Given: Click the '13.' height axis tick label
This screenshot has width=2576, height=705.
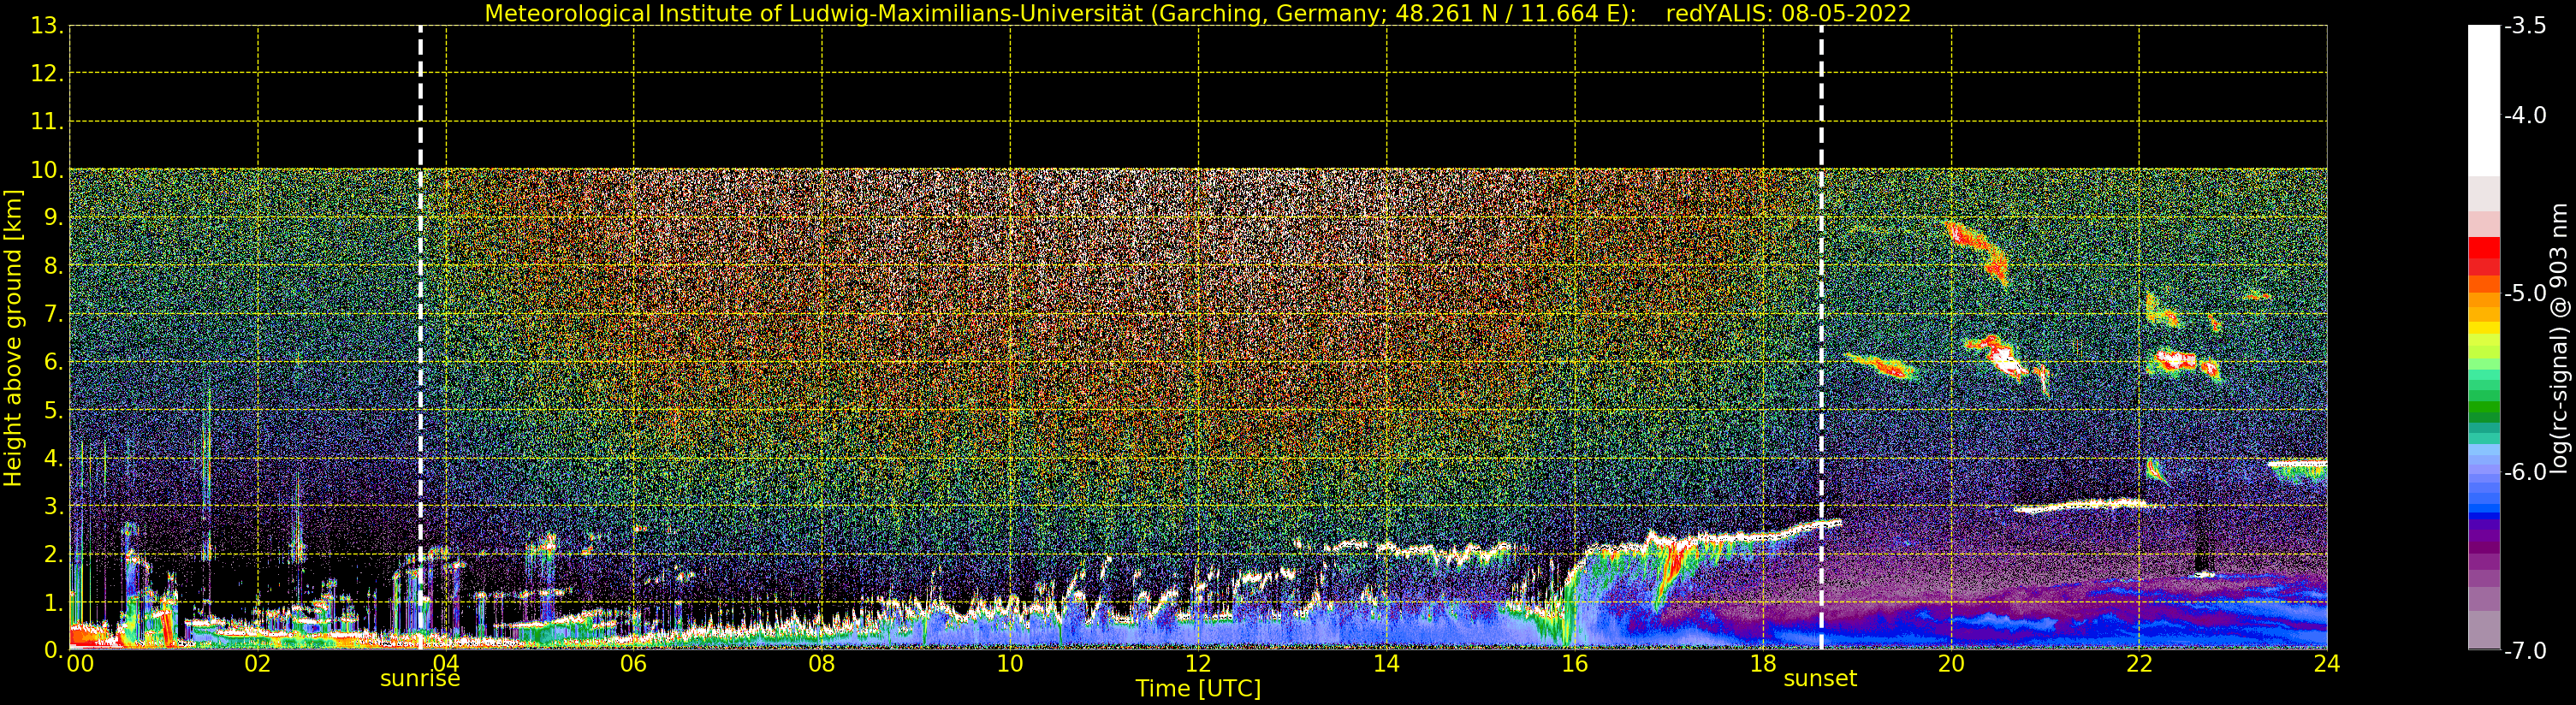Looking at the screenshot, I should 46,26.
